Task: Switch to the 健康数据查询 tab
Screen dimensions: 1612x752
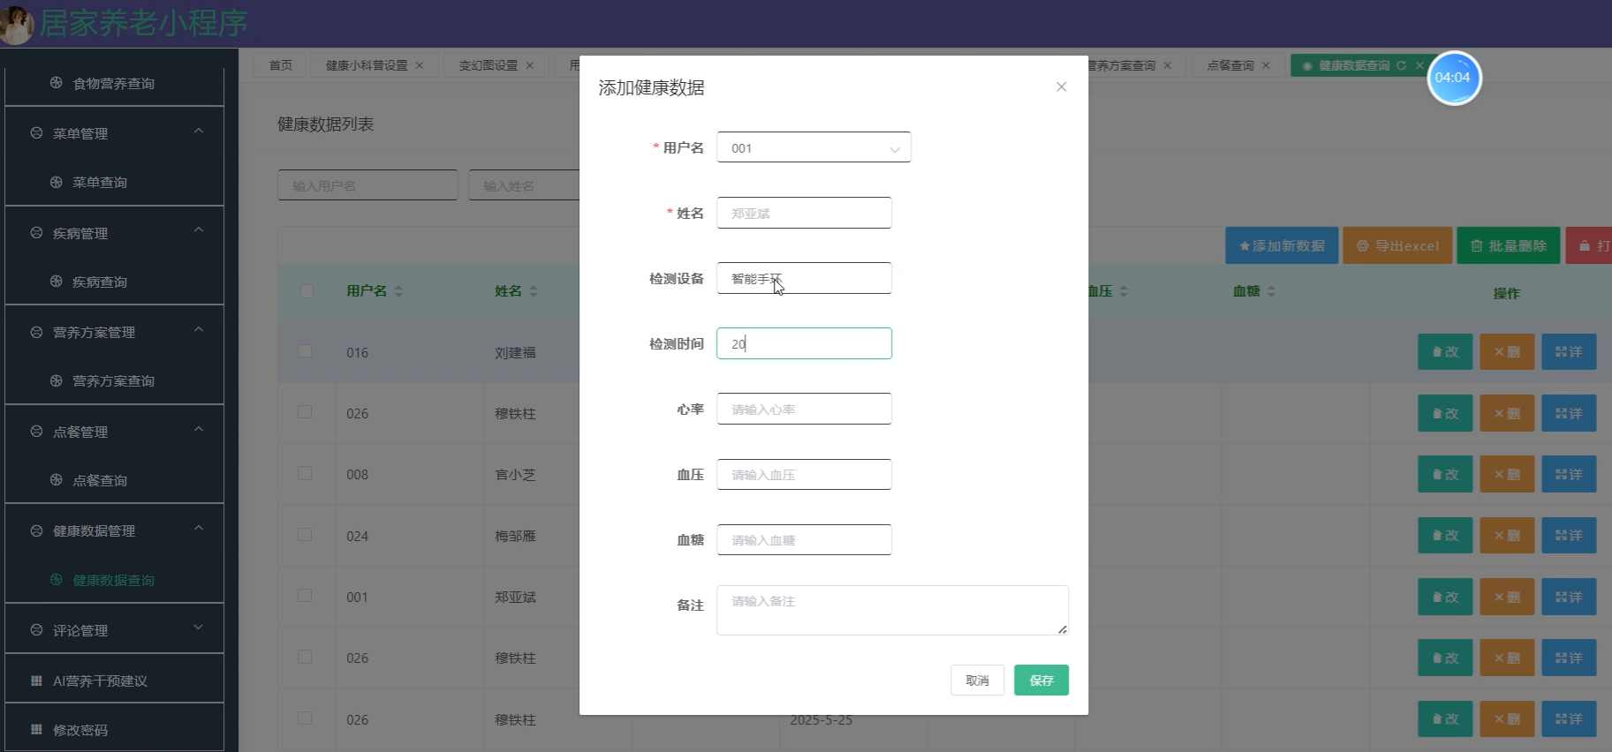Action: click(1354, 65)
